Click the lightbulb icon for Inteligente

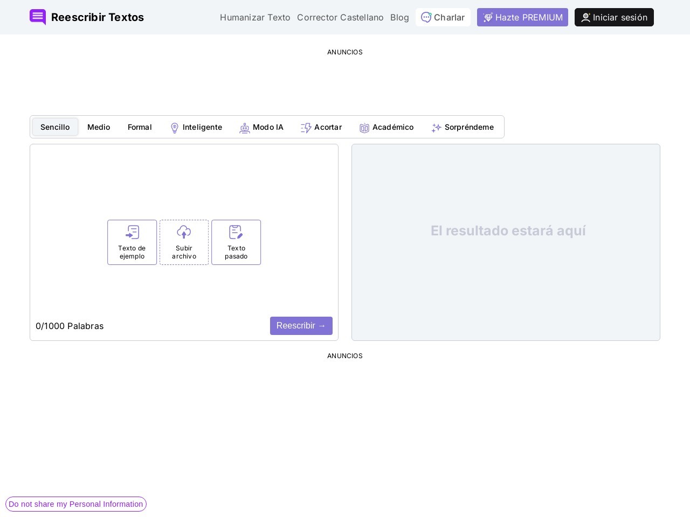coord(175,128)
